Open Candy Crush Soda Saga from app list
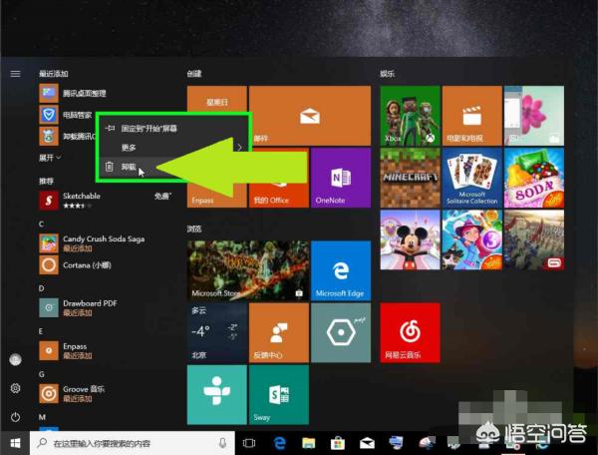This screenshot has height=455, width=598. (x=90, y=241)
